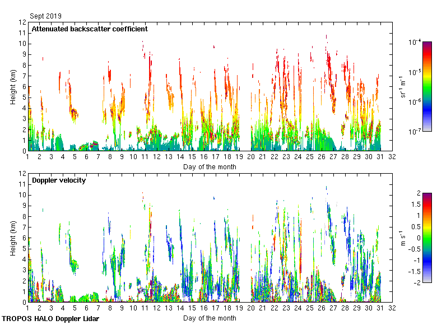Click the Height (km) label of bottom plot
This screenshot has width=437, height=325.
pos(13,238)
